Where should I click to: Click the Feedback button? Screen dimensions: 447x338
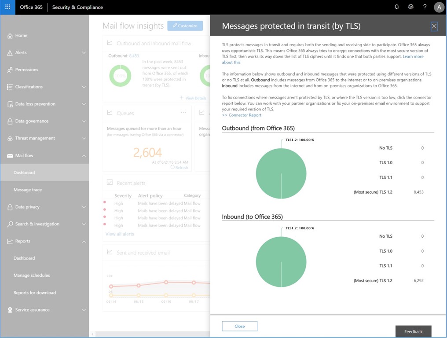coord(414,331)
